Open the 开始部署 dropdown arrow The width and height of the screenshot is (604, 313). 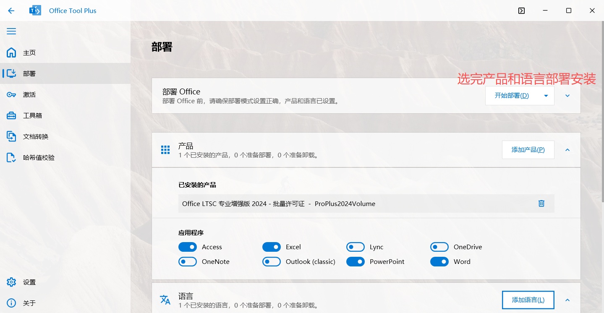[546, 96]
